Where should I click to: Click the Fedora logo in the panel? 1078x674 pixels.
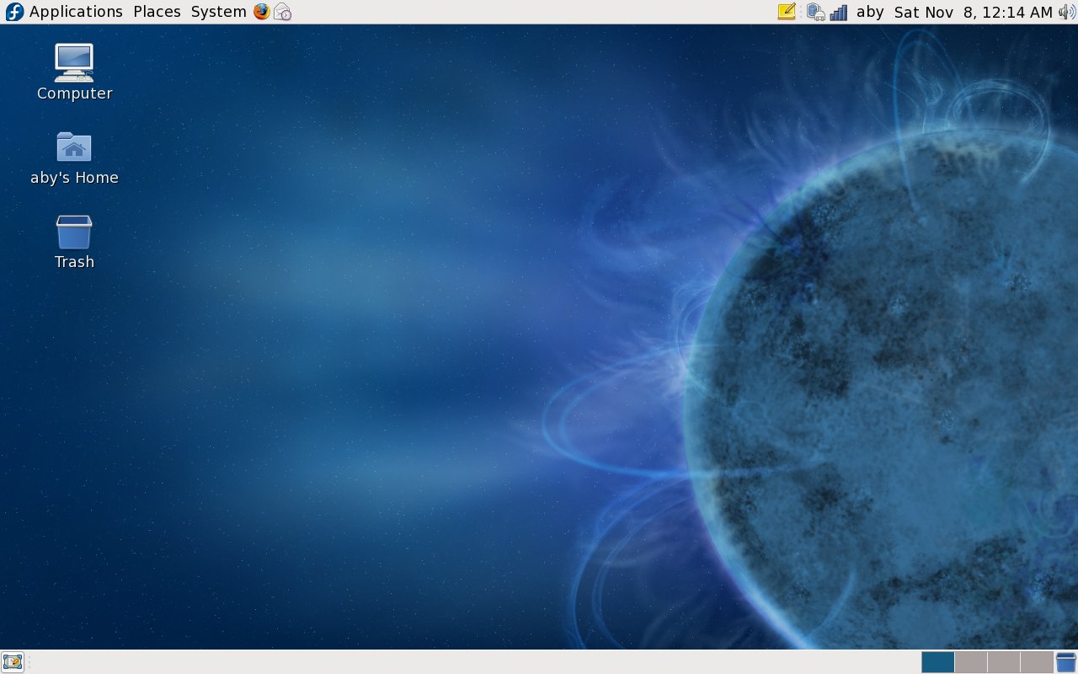pyautogui.click(x=14, y=12)
